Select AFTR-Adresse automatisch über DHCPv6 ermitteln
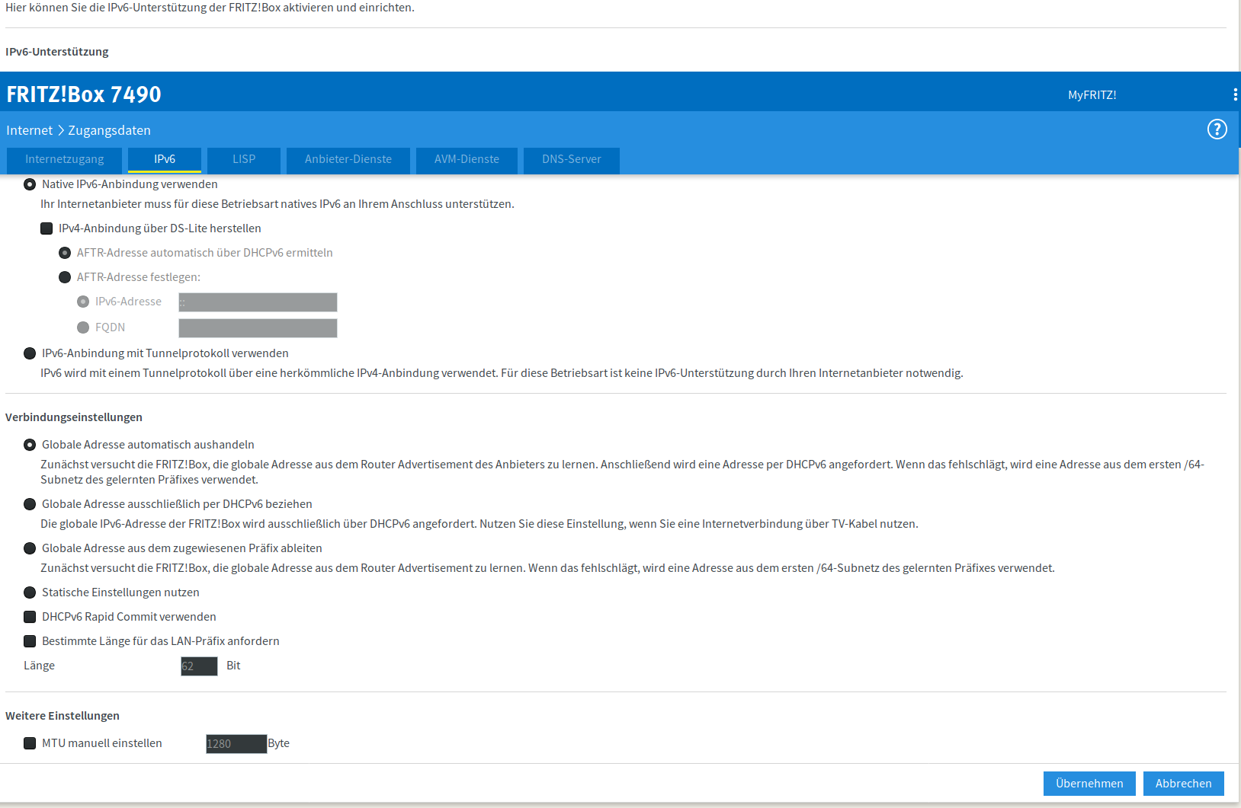 (x=65, y=253)
